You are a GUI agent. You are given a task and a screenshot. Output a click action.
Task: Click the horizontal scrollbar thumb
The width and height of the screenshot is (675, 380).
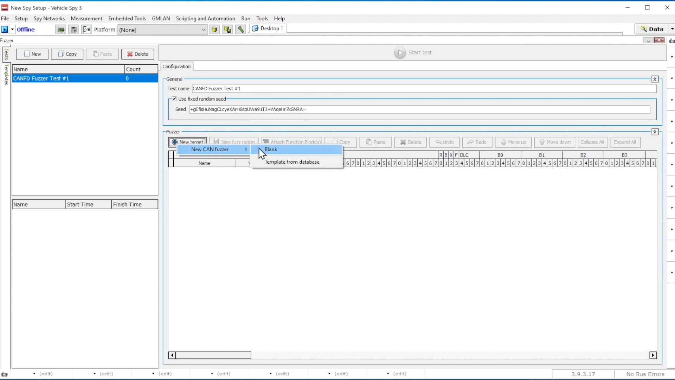(213, 355)
